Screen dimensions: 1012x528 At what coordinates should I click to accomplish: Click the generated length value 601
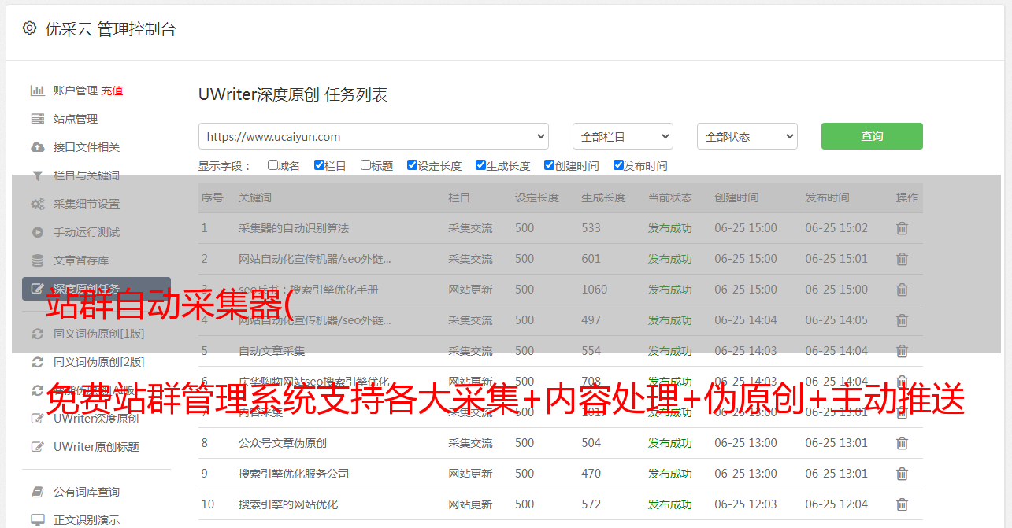[591, 259]
